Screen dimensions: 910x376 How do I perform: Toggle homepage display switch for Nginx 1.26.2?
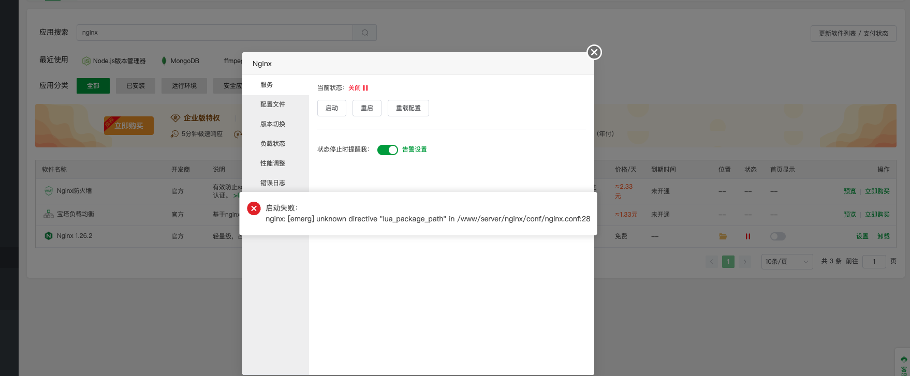click(777, 236)
